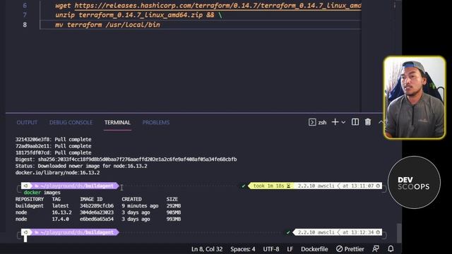Open notifications bell icon
Viewport: 452px width, 254px height.
pyautogui.click(x=391, y=249)
